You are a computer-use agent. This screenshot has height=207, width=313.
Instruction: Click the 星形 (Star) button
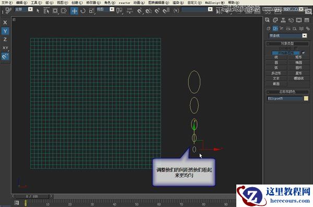click(298, 73)
